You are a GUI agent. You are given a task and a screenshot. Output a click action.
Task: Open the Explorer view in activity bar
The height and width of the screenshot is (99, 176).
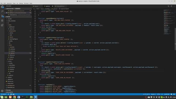pyautogui.click(x=2, y=7)
